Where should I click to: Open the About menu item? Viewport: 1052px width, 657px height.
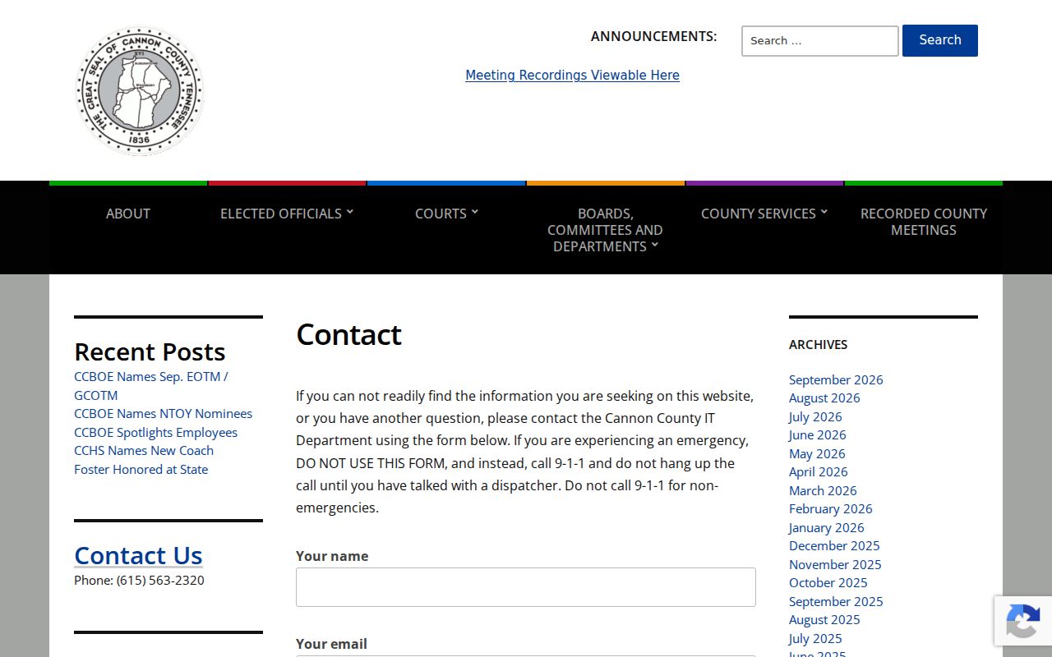128,214
